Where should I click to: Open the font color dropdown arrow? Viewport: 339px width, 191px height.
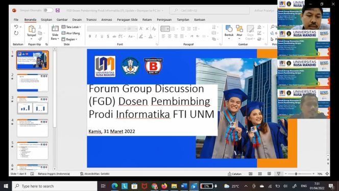coord(155,36)
